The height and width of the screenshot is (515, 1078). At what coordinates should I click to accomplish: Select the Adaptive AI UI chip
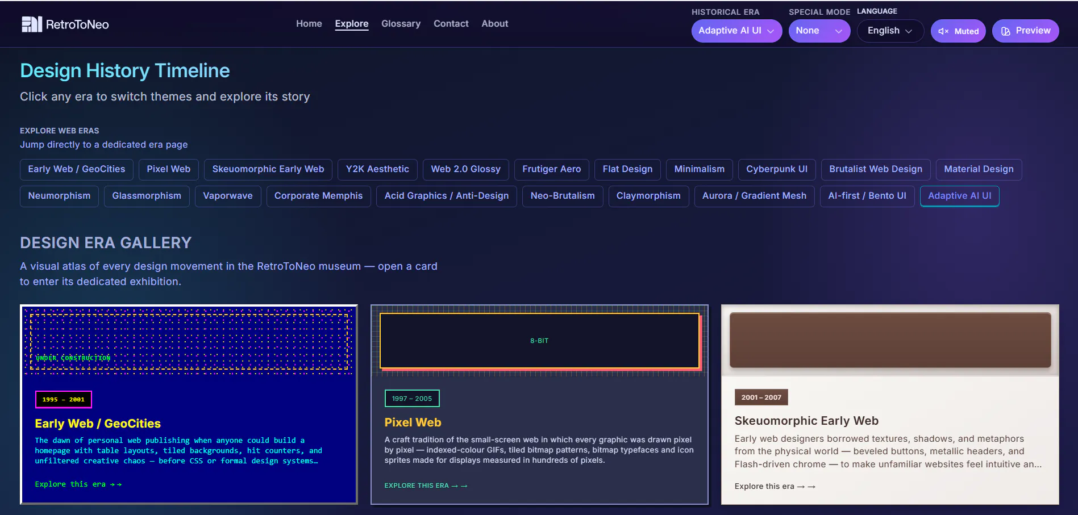point(960,196)
